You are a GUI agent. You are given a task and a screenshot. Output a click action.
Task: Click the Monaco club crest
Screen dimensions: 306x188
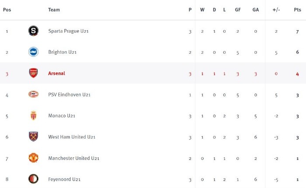(33, 115)
